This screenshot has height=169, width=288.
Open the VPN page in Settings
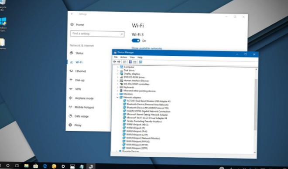75,89
